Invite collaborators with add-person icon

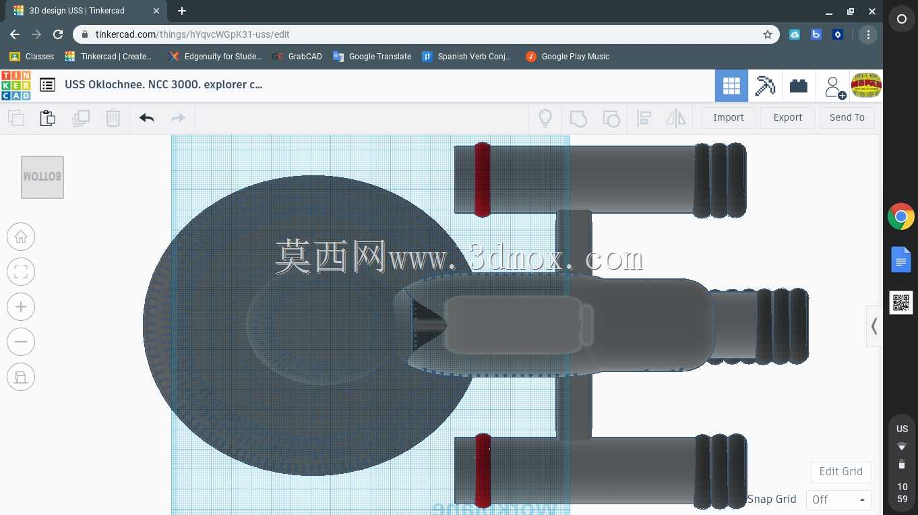(x=834, y=87)
